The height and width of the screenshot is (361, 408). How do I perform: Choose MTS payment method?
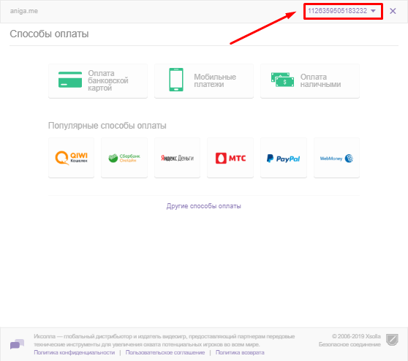coord(230,158)
